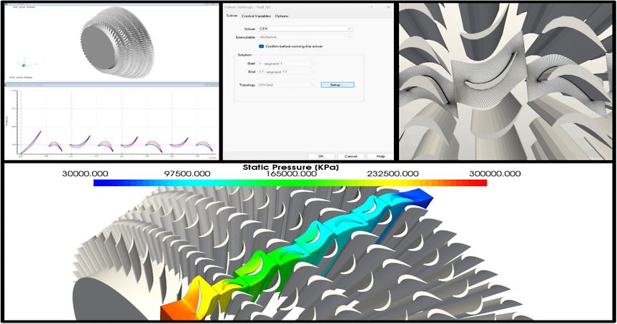
Task: Click the Cancel button
Action: 350,156
